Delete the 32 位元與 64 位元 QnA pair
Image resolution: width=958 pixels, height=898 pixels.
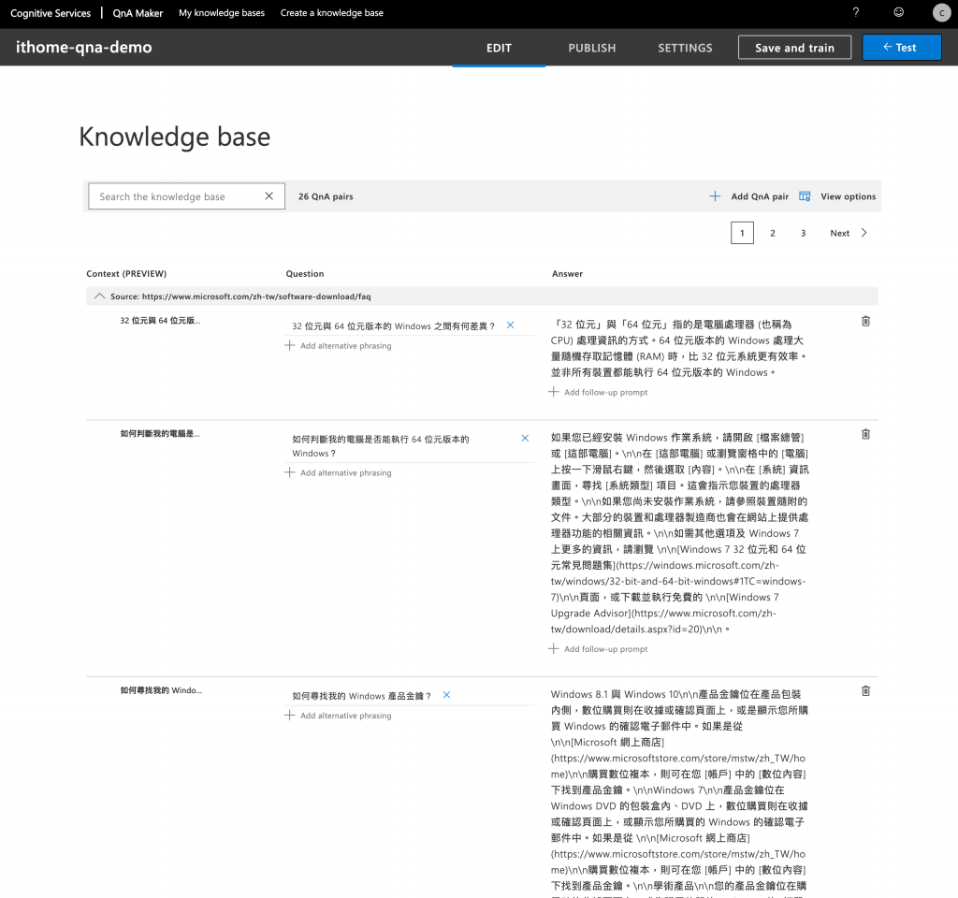point(865,321)
